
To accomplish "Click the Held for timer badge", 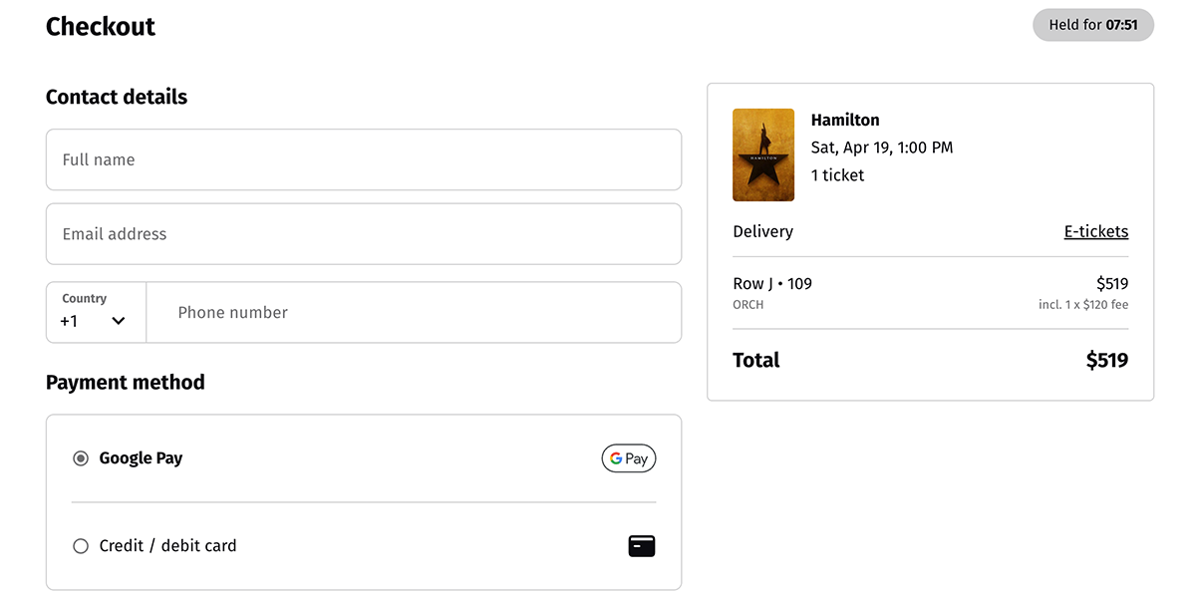I will [x=1092, y=25].
